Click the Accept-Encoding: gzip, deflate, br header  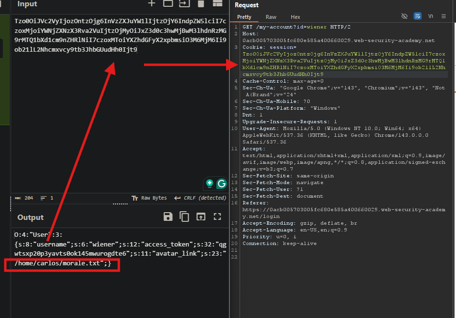[x=300, y=223]
